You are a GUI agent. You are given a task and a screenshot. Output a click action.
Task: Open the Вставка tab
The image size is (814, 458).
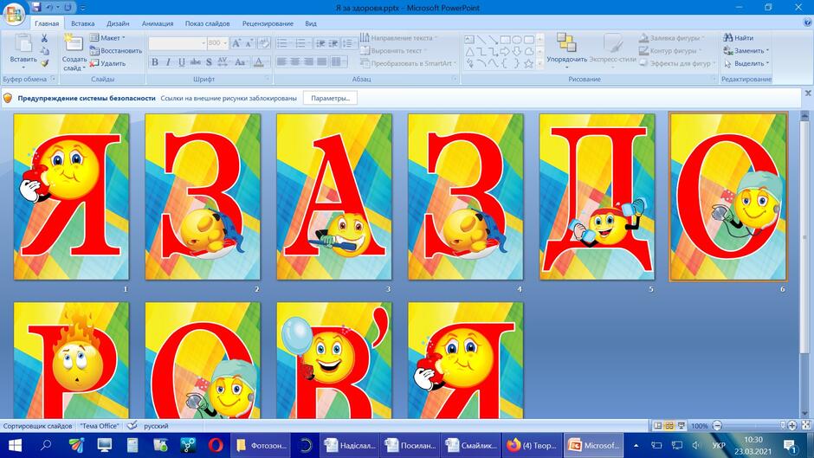(x=82, y=23)
